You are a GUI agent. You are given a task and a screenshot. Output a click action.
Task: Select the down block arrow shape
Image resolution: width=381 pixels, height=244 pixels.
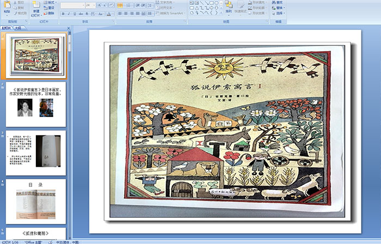click(x=216, y=8)
